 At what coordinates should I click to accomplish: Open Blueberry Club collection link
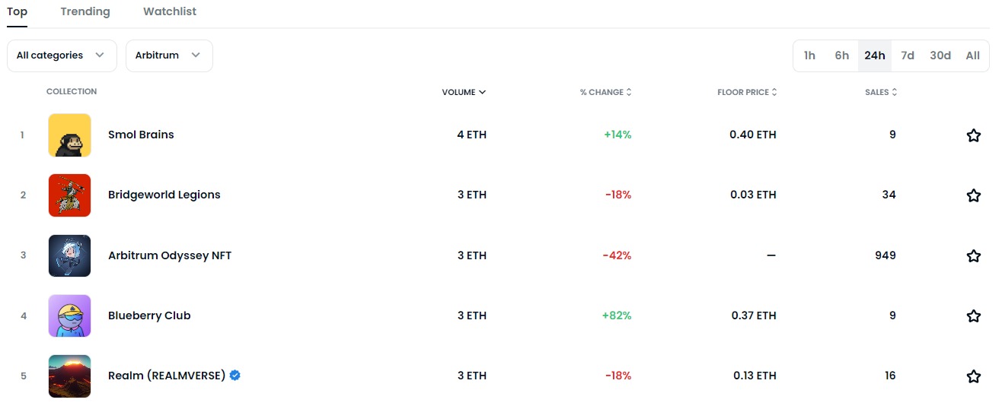[149, 315]
